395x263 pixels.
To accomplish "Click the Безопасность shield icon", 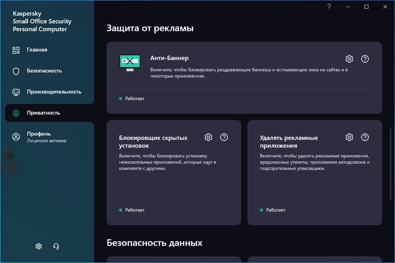I will pyautogui.click(x=16, y=71).
